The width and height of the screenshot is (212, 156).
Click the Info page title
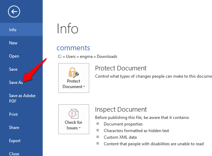click(67, 29)
